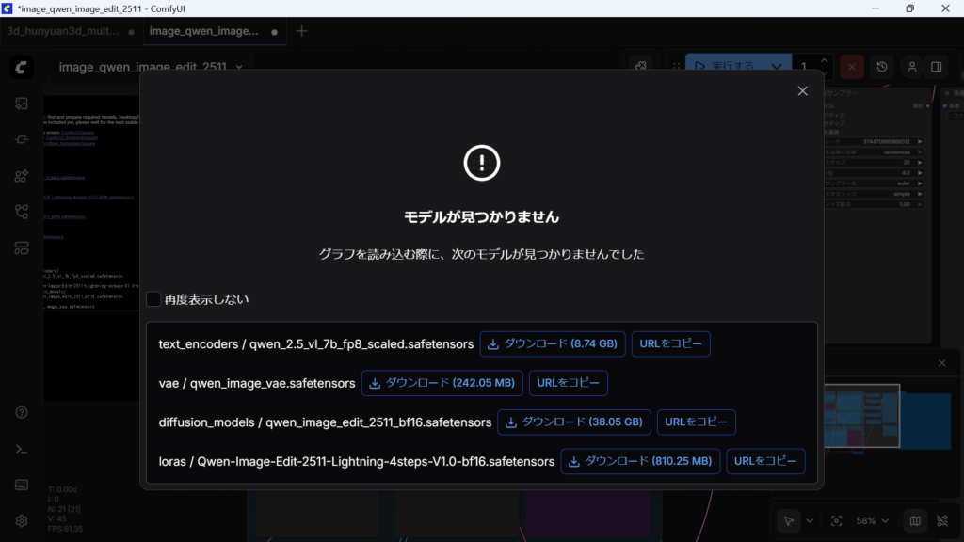Open the settings gear icon
This screenshot has width=964, height=542.
[22, 520]
